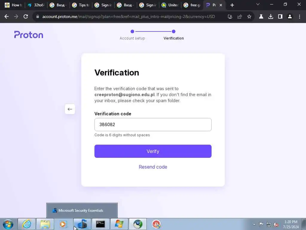Click the address bar lock icon
Viewport: 306px width, 230px height.
coord(38,17)
